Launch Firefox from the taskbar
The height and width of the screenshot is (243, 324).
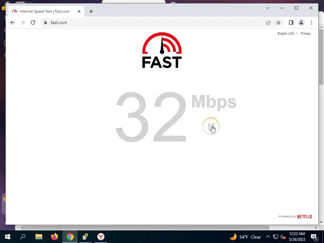[54, 237]
